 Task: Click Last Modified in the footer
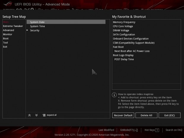(106, 130)
